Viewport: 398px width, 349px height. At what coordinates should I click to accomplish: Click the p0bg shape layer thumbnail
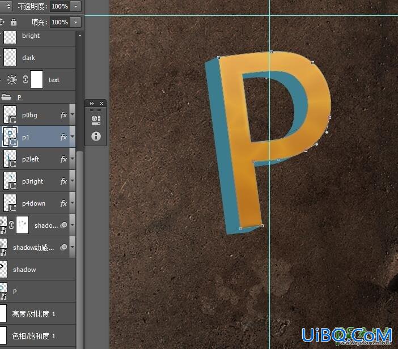click(10, 114)
